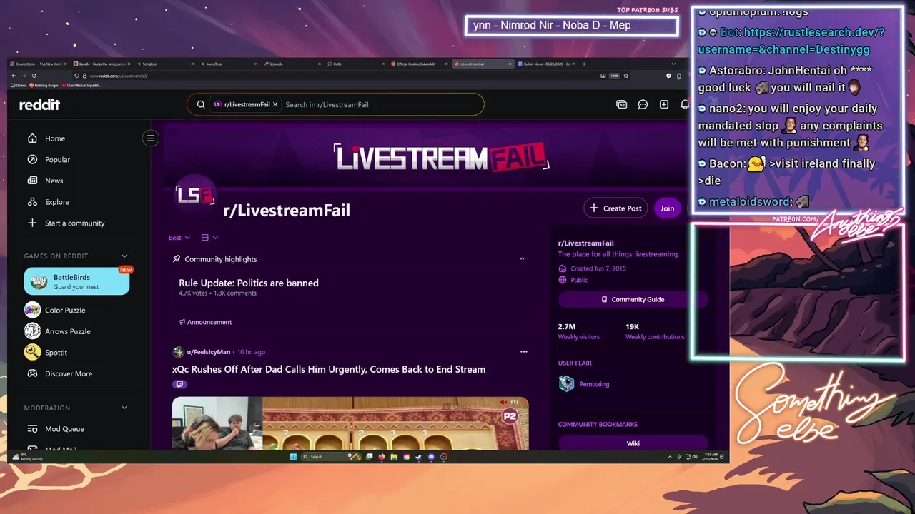Collapse Community highlights

(522, 259)
